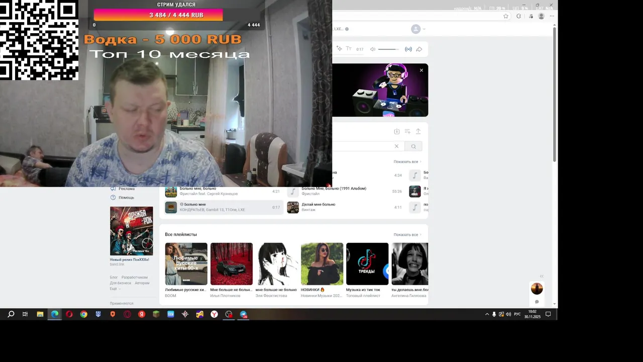This screenshot has height=362, width=643.
Task: Open the Реклама sidebar item
Action: click(123, 189)
